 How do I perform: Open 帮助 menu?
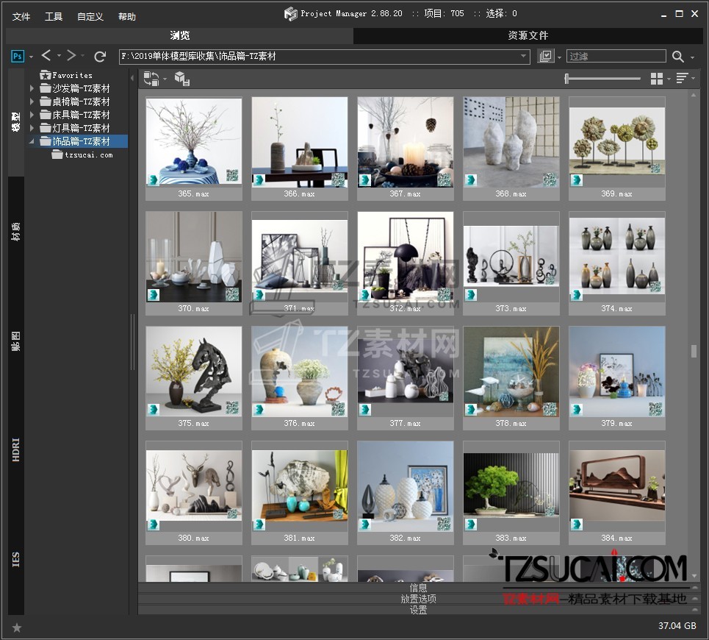point(127,17)
